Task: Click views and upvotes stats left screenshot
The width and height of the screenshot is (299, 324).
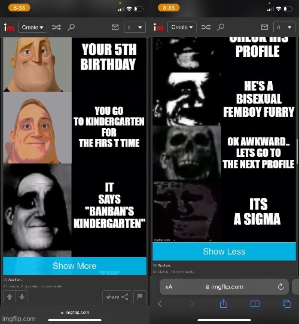Action: tap(33, 286)
